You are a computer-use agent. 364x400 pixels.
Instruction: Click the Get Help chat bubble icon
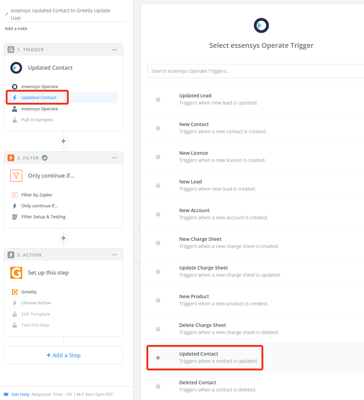point(6,395)
